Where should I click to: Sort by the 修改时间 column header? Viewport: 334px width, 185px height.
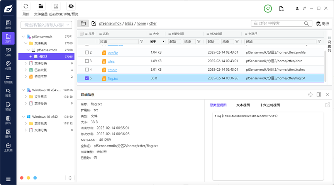[216, 34]
